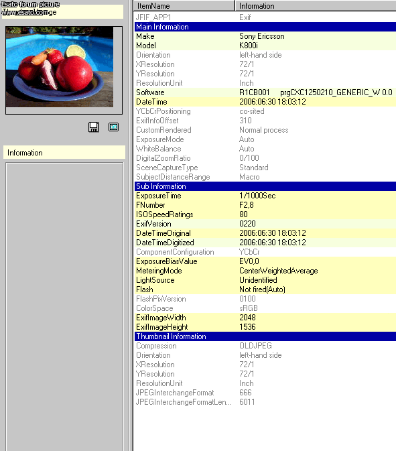Select the Model K800i row
Viewport: 396px width, 451px height.
coord(265,46)
